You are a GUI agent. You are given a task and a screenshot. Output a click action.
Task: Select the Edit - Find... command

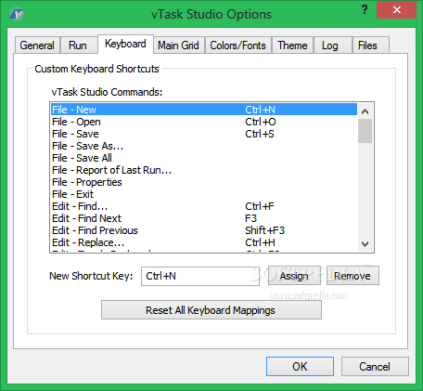tap(204, 206)
